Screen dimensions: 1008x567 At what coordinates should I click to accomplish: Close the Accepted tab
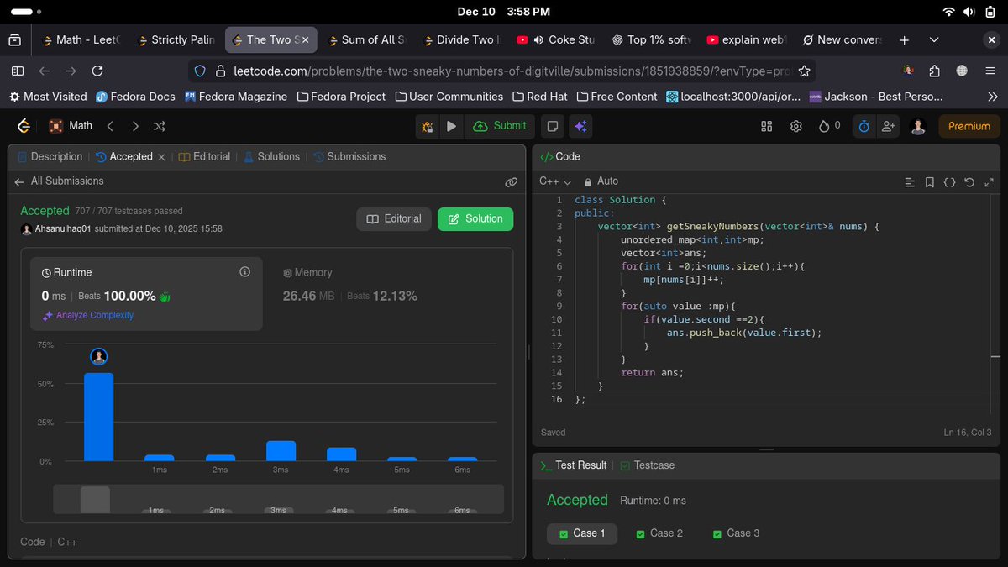(161, 157)
